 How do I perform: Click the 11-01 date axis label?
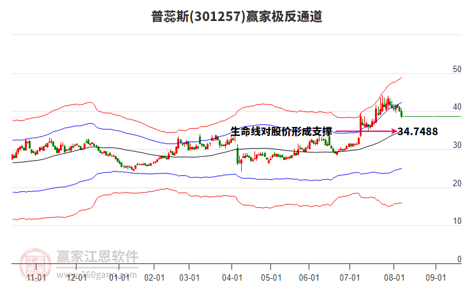point(36,277)
